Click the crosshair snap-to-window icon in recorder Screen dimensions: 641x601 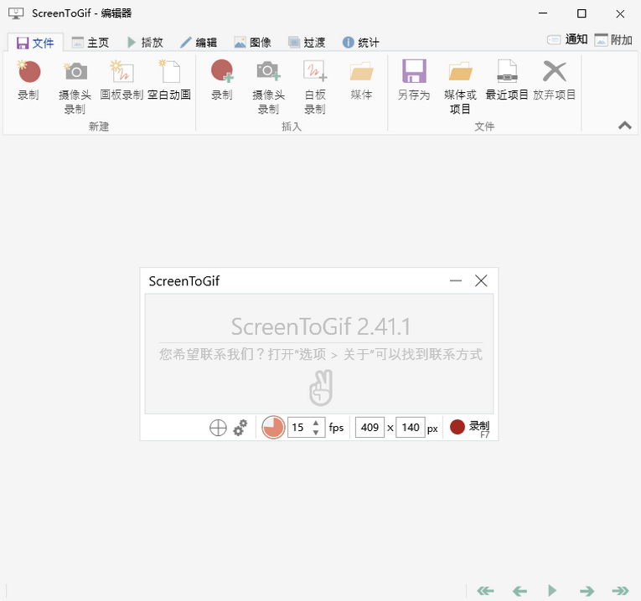[x=218, y=428]
